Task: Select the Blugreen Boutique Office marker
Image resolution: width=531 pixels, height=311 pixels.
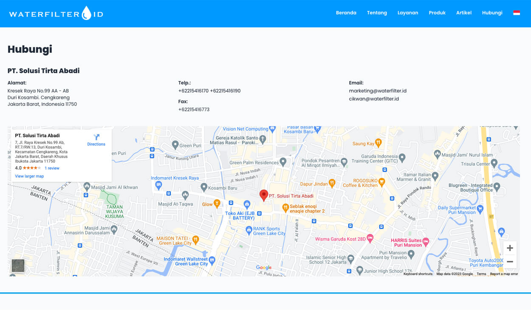Action: pos(497,187)
